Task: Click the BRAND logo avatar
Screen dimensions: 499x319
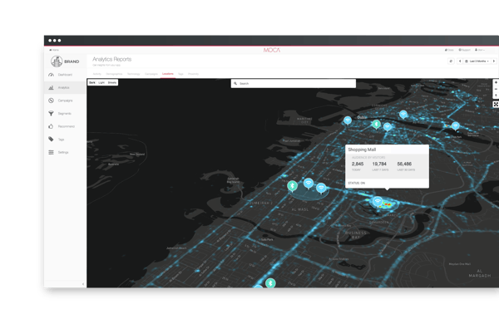Action: pos(57,61)
